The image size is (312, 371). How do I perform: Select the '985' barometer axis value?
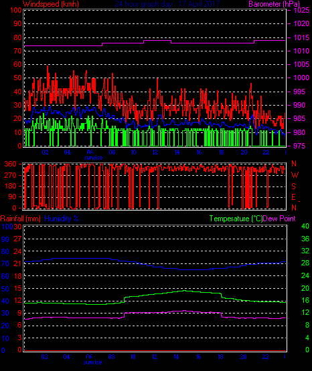[299, 118]
